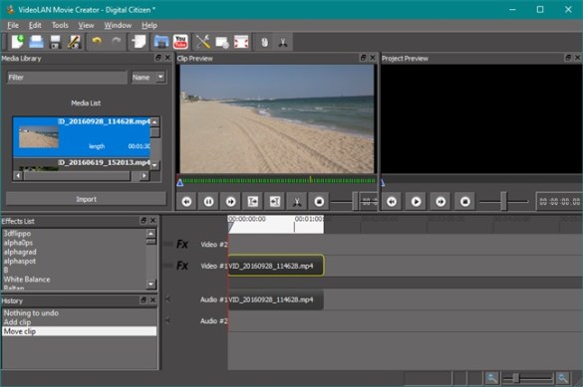
Task: Click the New Project toolbar icon
Action: [x=17, y=42]
